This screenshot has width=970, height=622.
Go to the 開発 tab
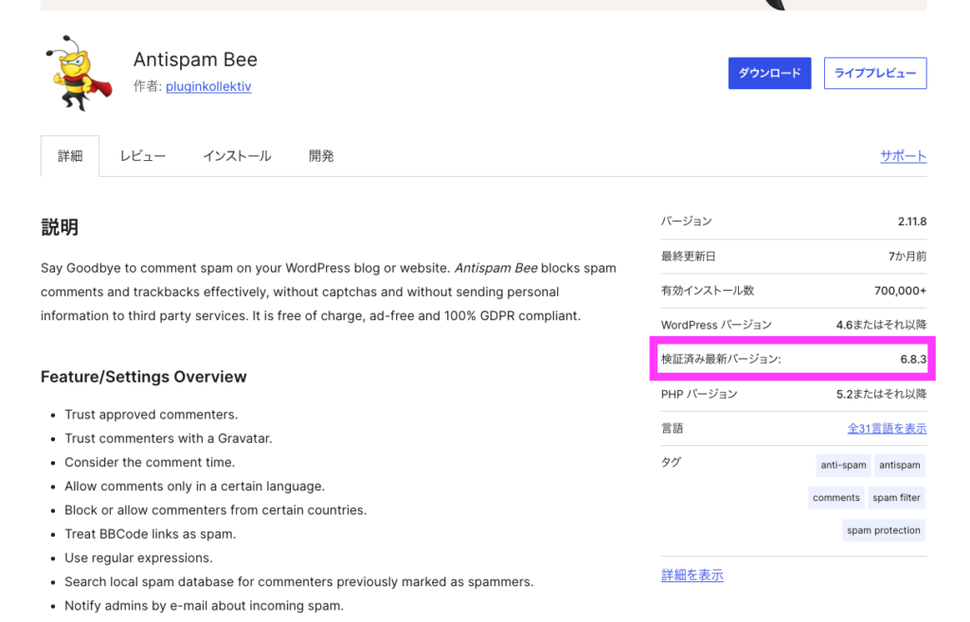[321, 156]
